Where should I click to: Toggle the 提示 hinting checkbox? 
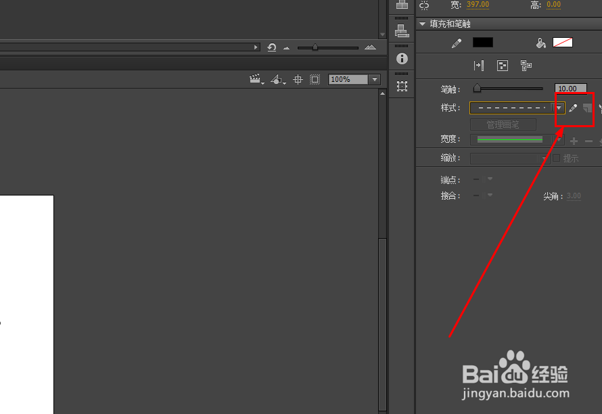click(556, 158)
